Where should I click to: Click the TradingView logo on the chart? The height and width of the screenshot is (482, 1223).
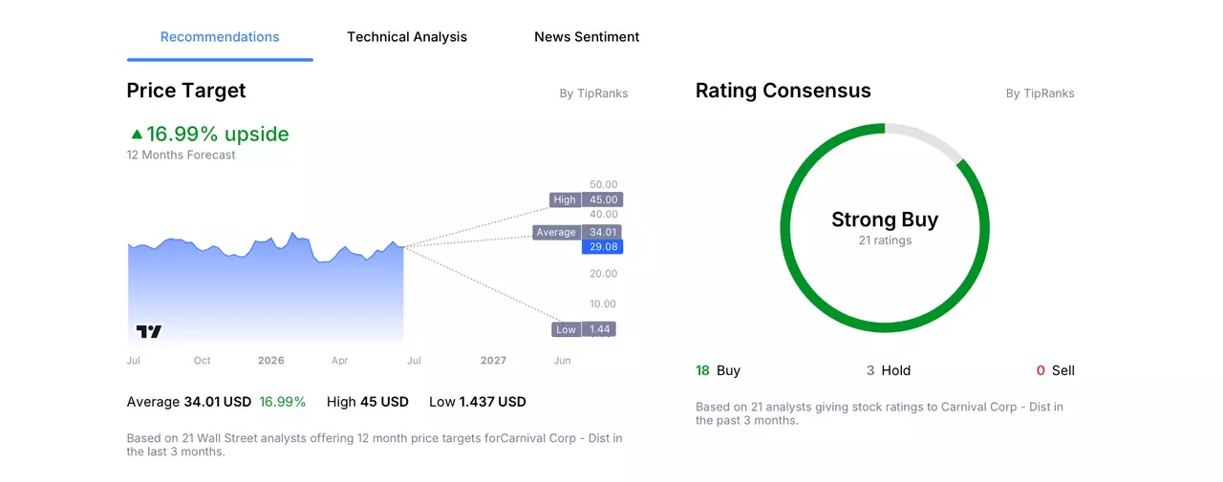(x=149, y=331)
